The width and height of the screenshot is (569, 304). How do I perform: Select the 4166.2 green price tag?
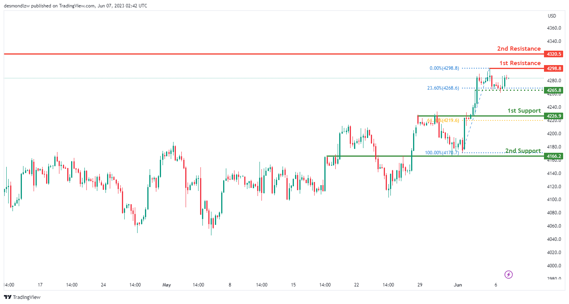click(555, 156)
